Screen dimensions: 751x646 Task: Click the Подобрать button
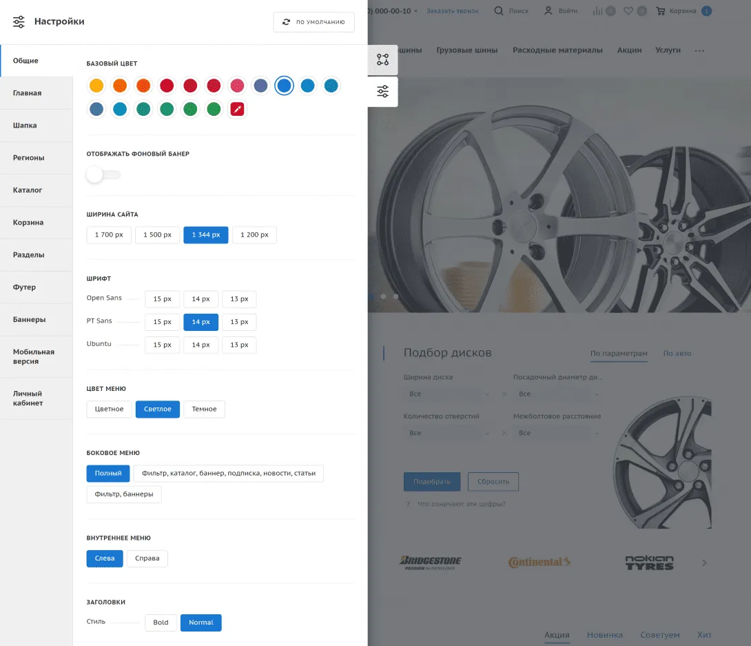432,482
